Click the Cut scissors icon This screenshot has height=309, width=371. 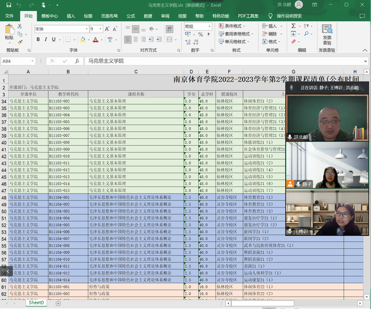[x=20, y=26]
